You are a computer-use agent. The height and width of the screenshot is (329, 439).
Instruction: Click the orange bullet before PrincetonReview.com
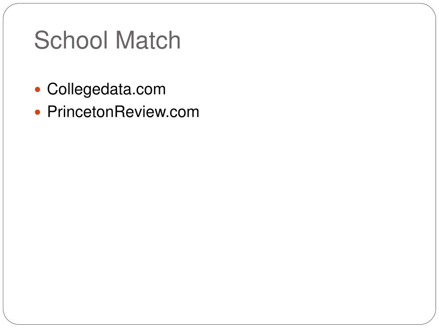38,113
